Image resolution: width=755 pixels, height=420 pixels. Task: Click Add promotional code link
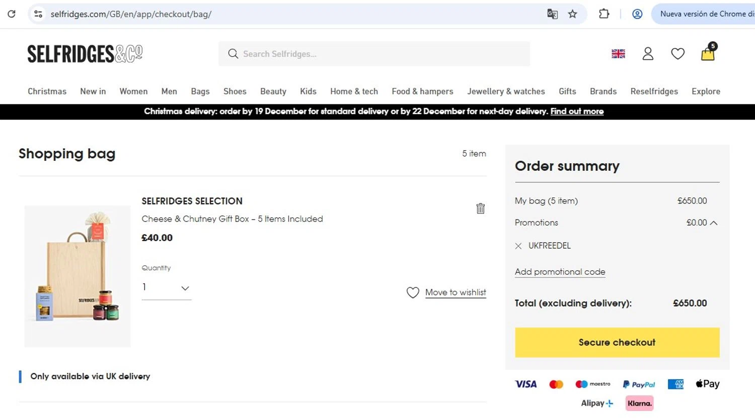point(560,272)
